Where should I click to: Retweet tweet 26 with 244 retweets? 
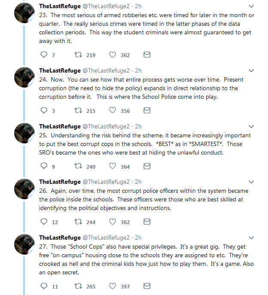pos(78,222)
